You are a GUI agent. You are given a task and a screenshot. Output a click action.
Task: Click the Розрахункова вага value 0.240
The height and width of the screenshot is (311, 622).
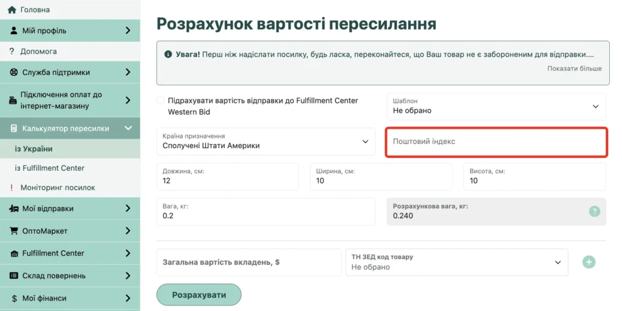(403, 216)
